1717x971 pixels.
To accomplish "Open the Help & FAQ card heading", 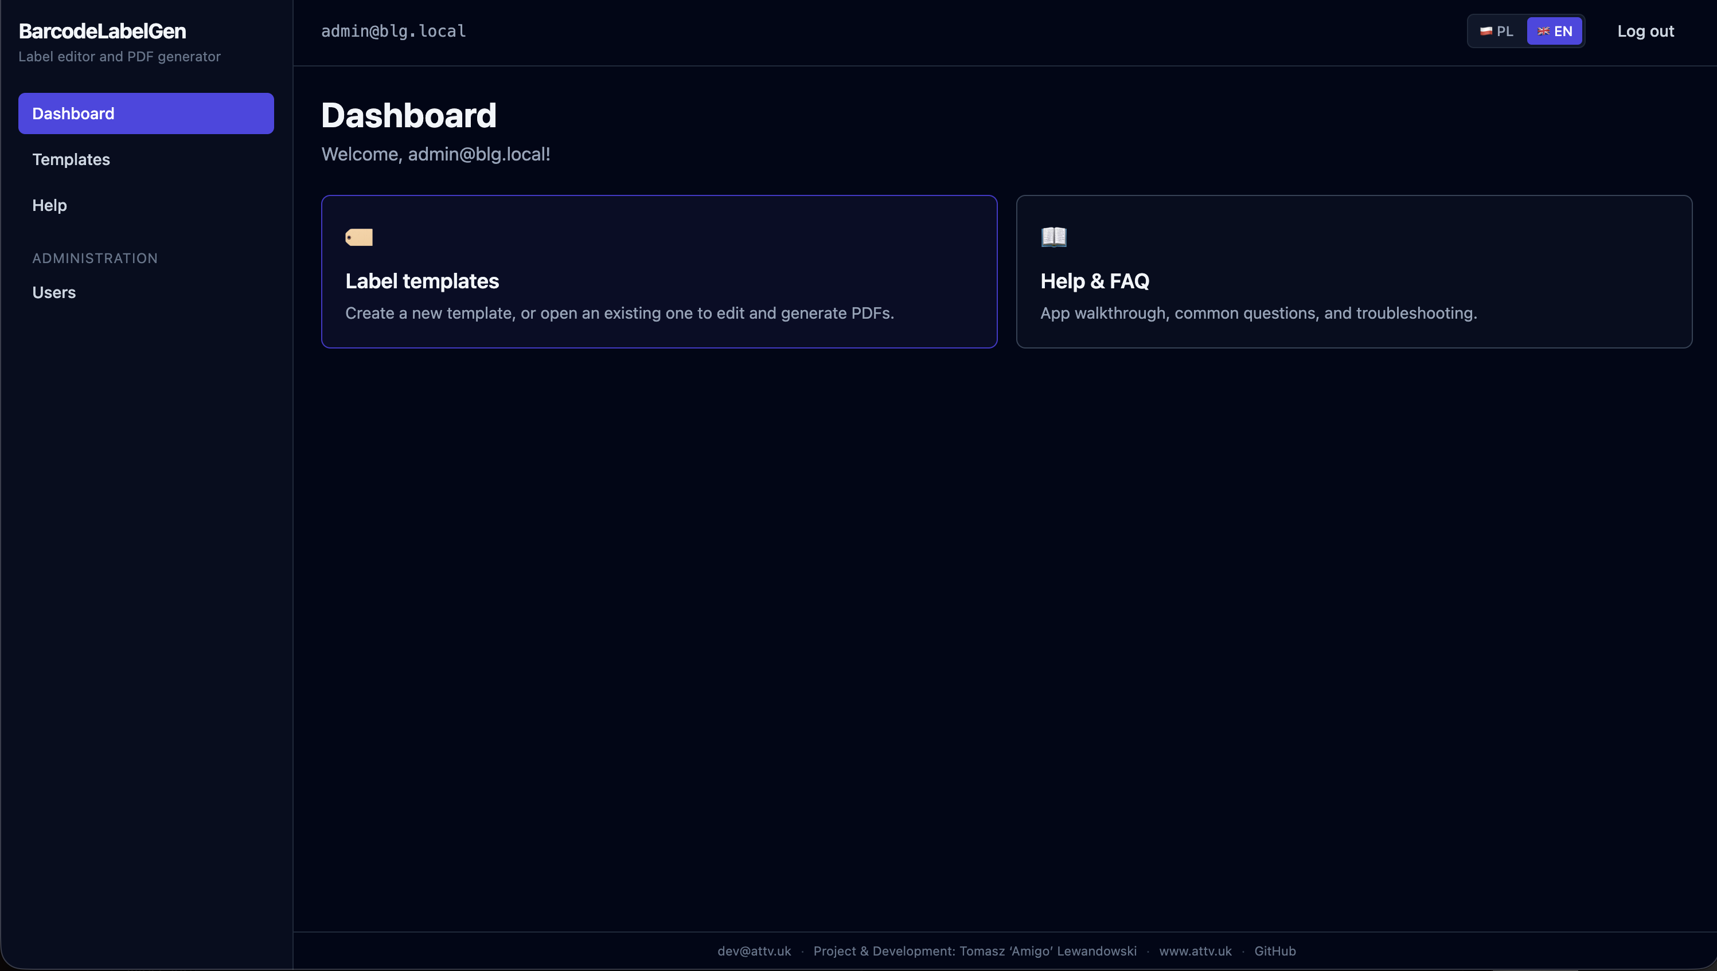I will [1095, 281].
